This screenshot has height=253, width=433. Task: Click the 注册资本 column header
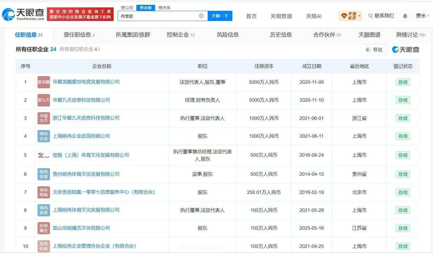point(264,66)
